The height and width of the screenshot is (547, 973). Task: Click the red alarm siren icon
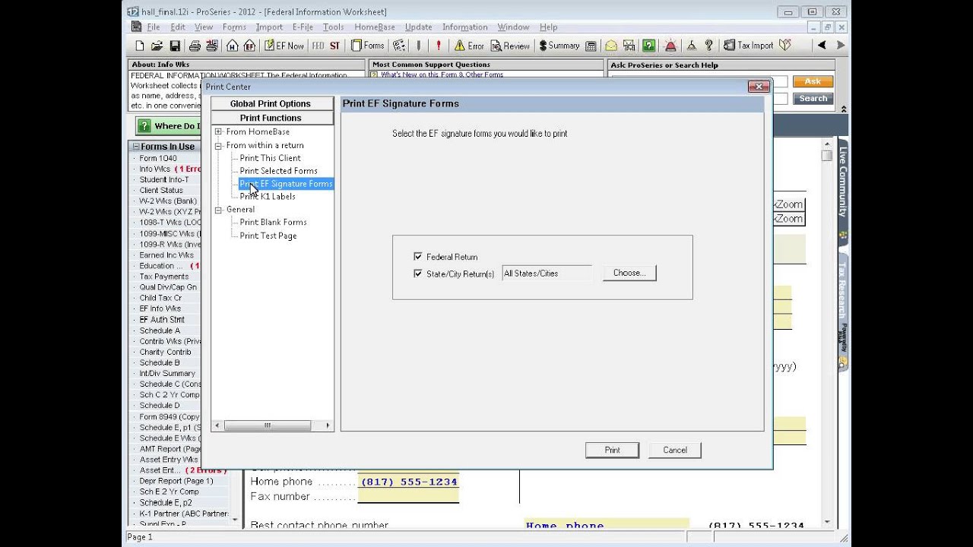pos(670,46)
